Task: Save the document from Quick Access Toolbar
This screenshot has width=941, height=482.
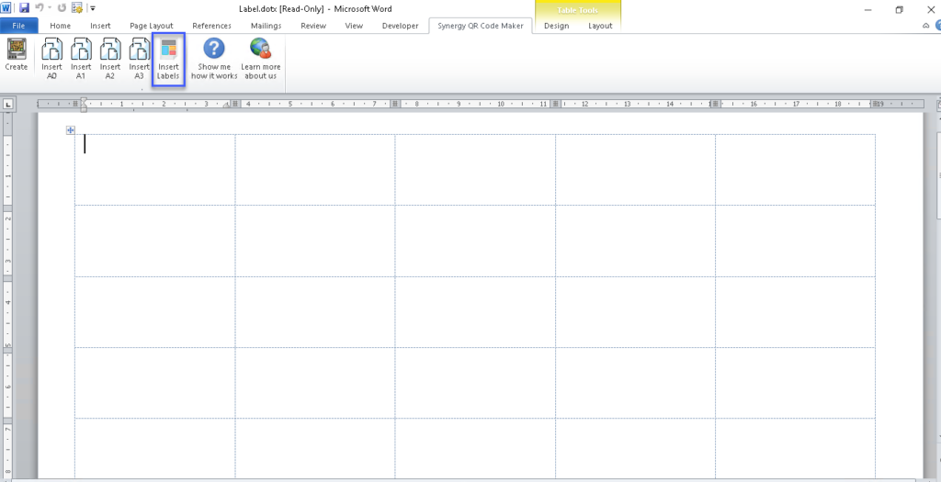Action: (x=24, y=8)
